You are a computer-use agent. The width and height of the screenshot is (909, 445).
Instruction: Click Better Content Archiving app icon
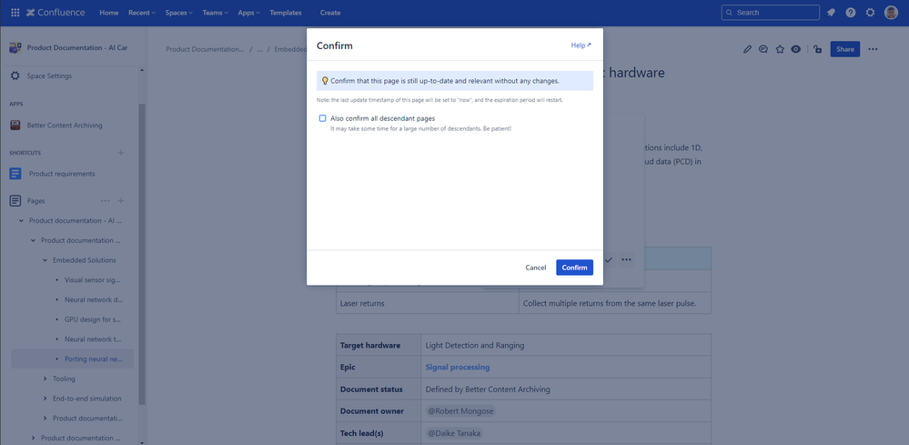point(15,126)
